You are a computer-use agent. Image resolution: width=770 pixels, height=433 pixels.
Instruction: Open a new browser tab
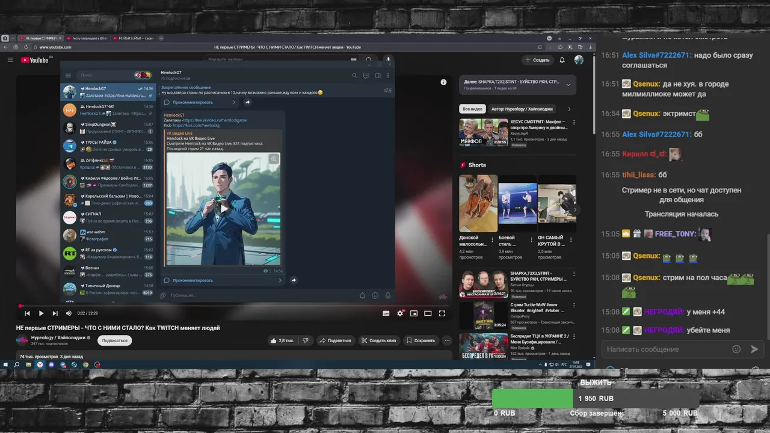coord(161,38)
